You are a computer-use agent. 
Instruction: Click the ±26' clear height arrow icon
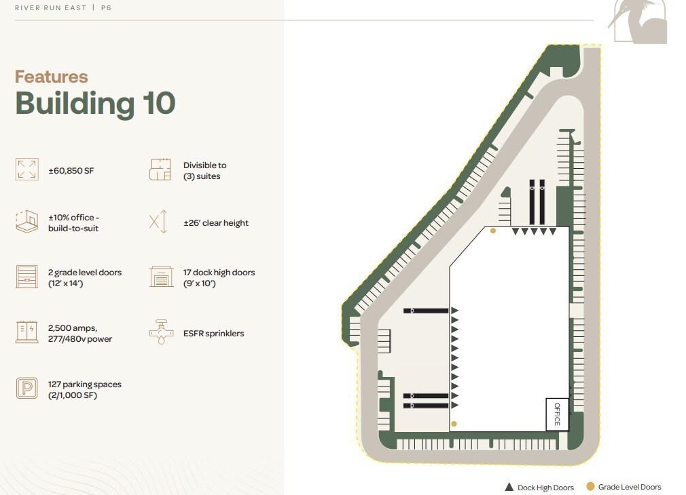160,222
